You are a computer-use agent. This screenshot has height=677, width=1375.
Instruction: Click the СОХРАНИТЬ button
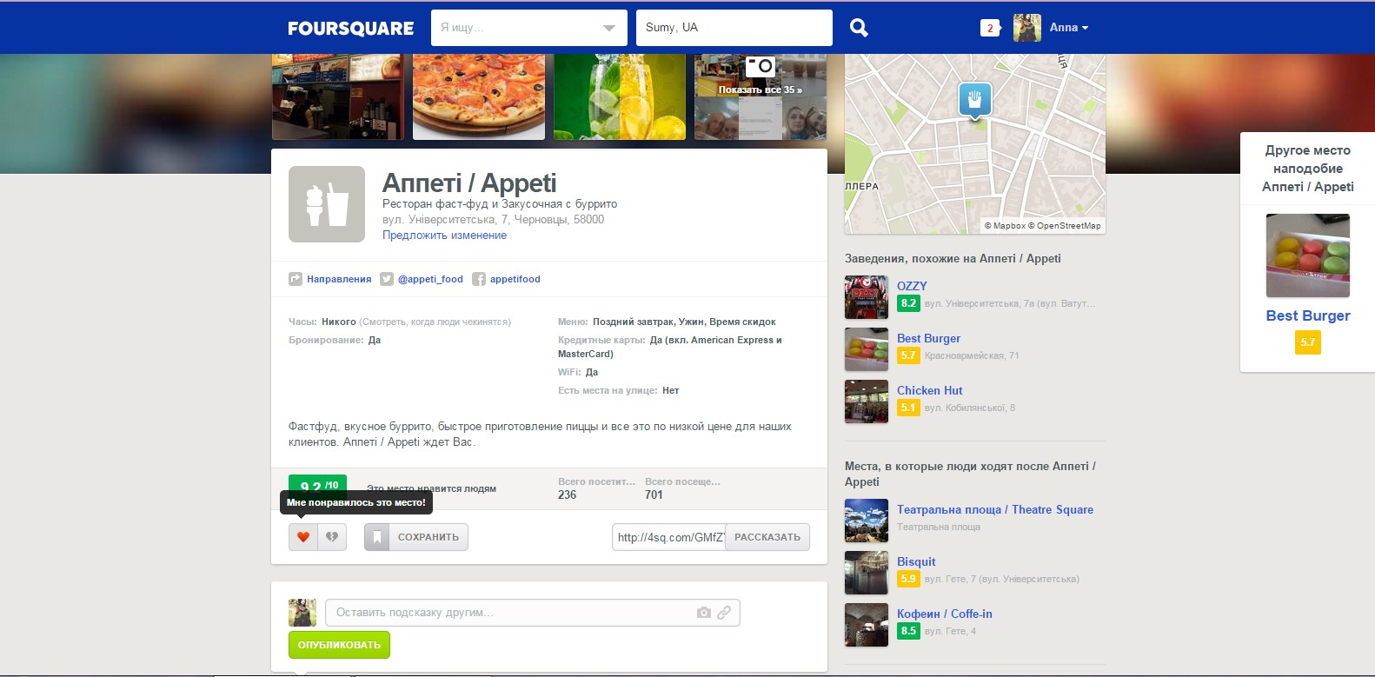(416, 537)
